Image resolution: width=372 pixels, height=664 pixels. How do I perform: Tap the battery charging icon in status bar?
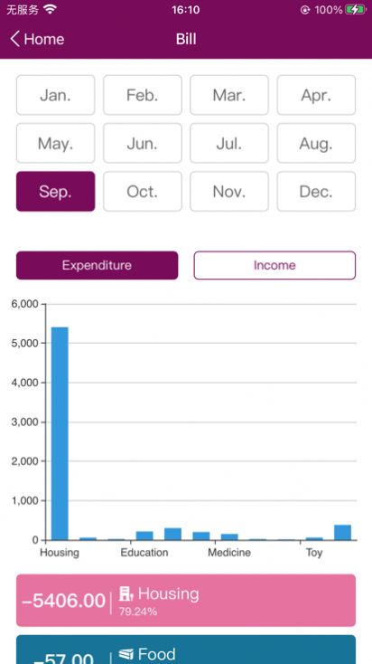coord(356,10)
